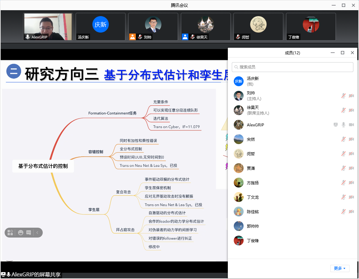Screen dimensions: 359x279
Task: Toggle AlexGRIP's microphone in the member list
Action: [344, 125]
